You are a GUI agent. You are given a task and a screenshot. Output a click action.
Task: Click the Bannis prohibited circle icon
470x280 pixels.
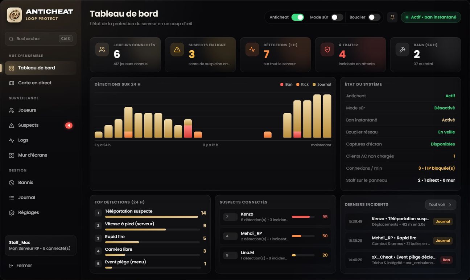tap(12, 183)
